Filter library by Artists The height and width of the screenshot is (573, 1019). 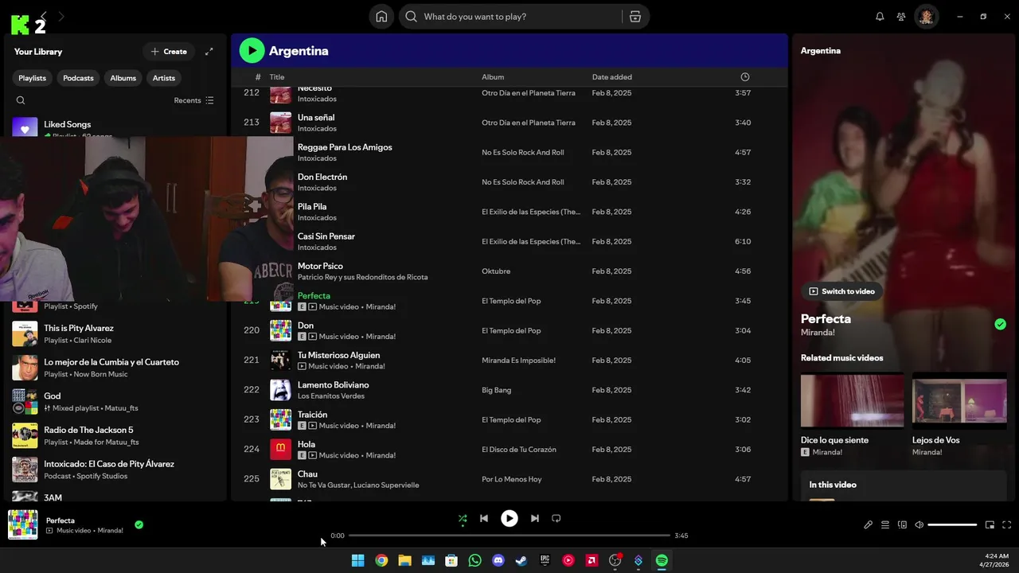164,78
